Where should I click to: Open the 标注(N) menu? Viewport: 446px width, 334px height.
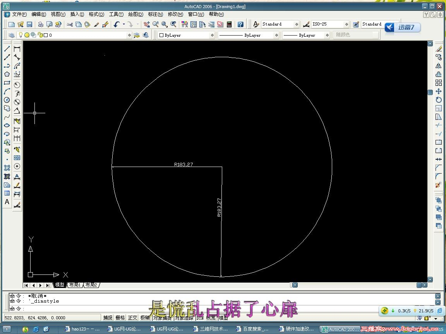click(x=155, y=14)
